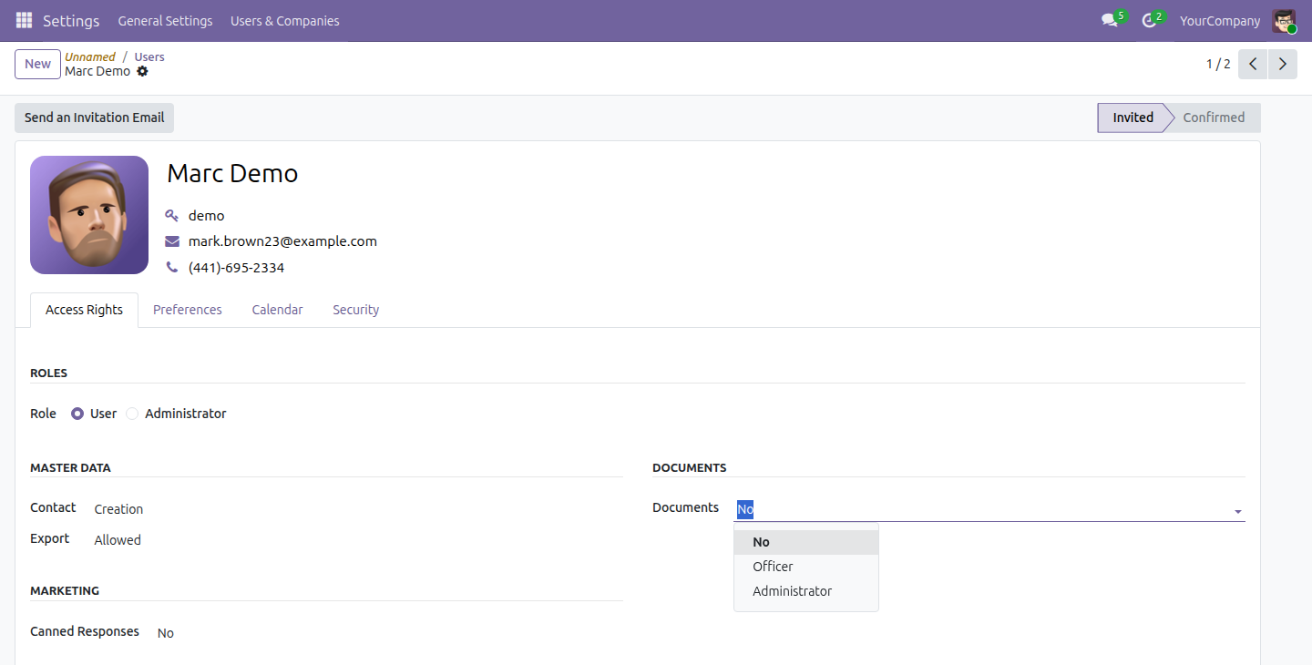
Task: Switch to the Preferences tab
Action: click(188, 310)
